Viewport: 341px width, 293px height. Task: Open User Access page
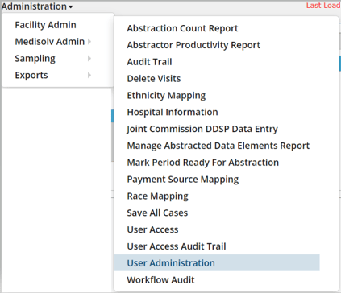[x=152, y=229]
